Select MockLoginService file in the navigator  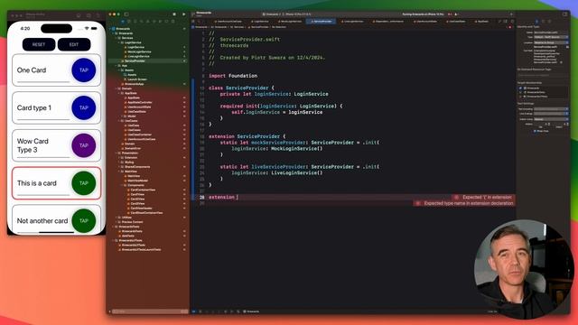pos(139,51)
